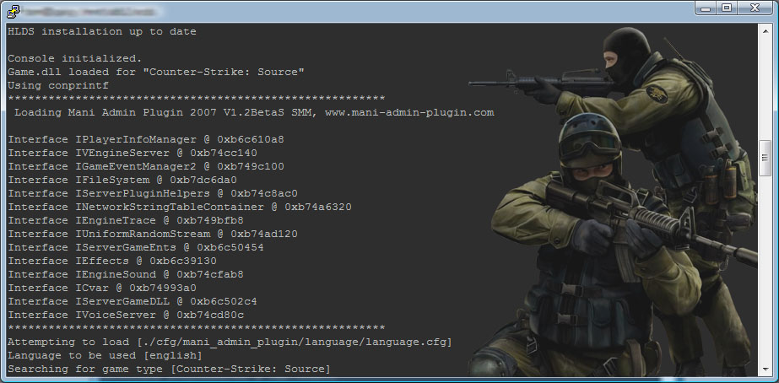Maximize the terminal window
The height and width of the screenshot is (383, 779).
click(727, 8)
